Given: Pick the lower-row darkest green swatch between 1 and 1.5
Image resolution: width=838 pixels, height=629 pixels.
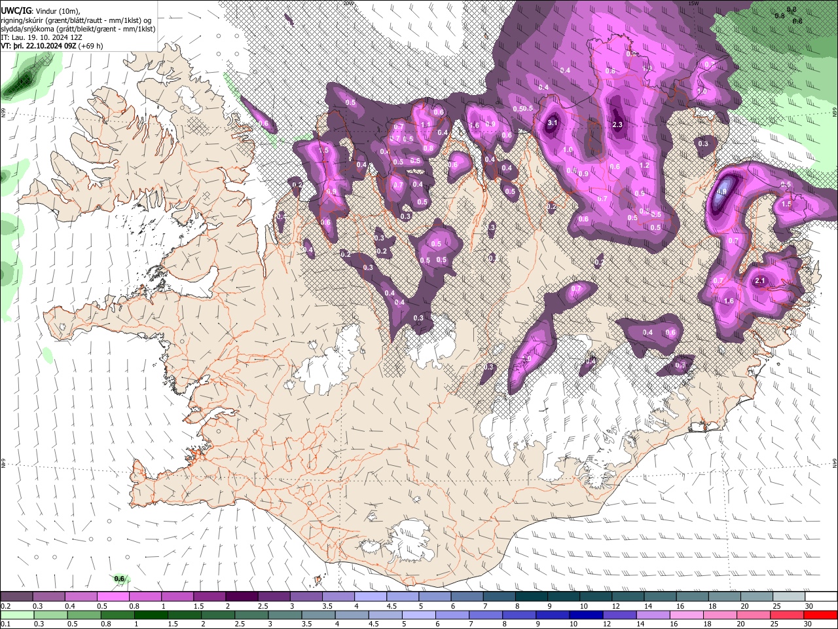Looking at the screenshot, I should pyautogui.click(x=151, y=615).
